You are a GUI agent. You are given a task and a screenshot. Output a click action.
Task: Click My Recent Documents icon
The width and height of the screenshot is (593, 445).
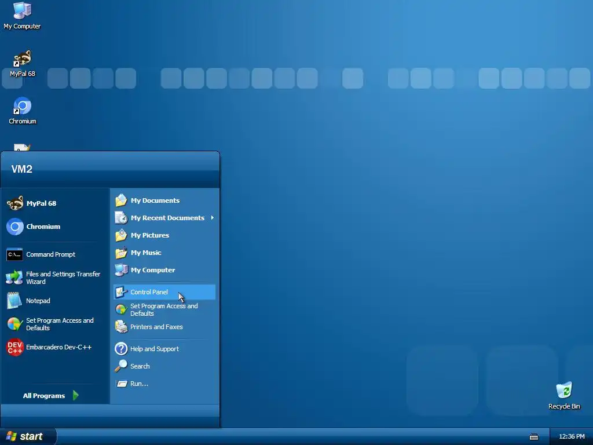pyautogui.click(x=121, y=218)
